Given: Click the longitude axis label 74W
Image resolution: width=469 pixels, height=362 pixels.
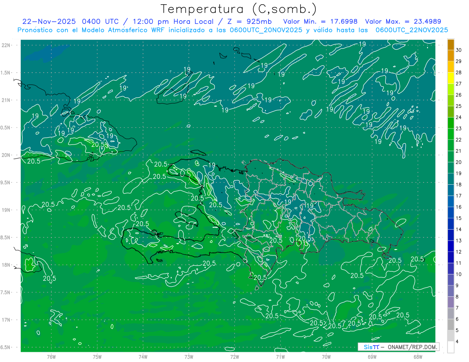Looking at the screenshot, I should tap(143, 357).
